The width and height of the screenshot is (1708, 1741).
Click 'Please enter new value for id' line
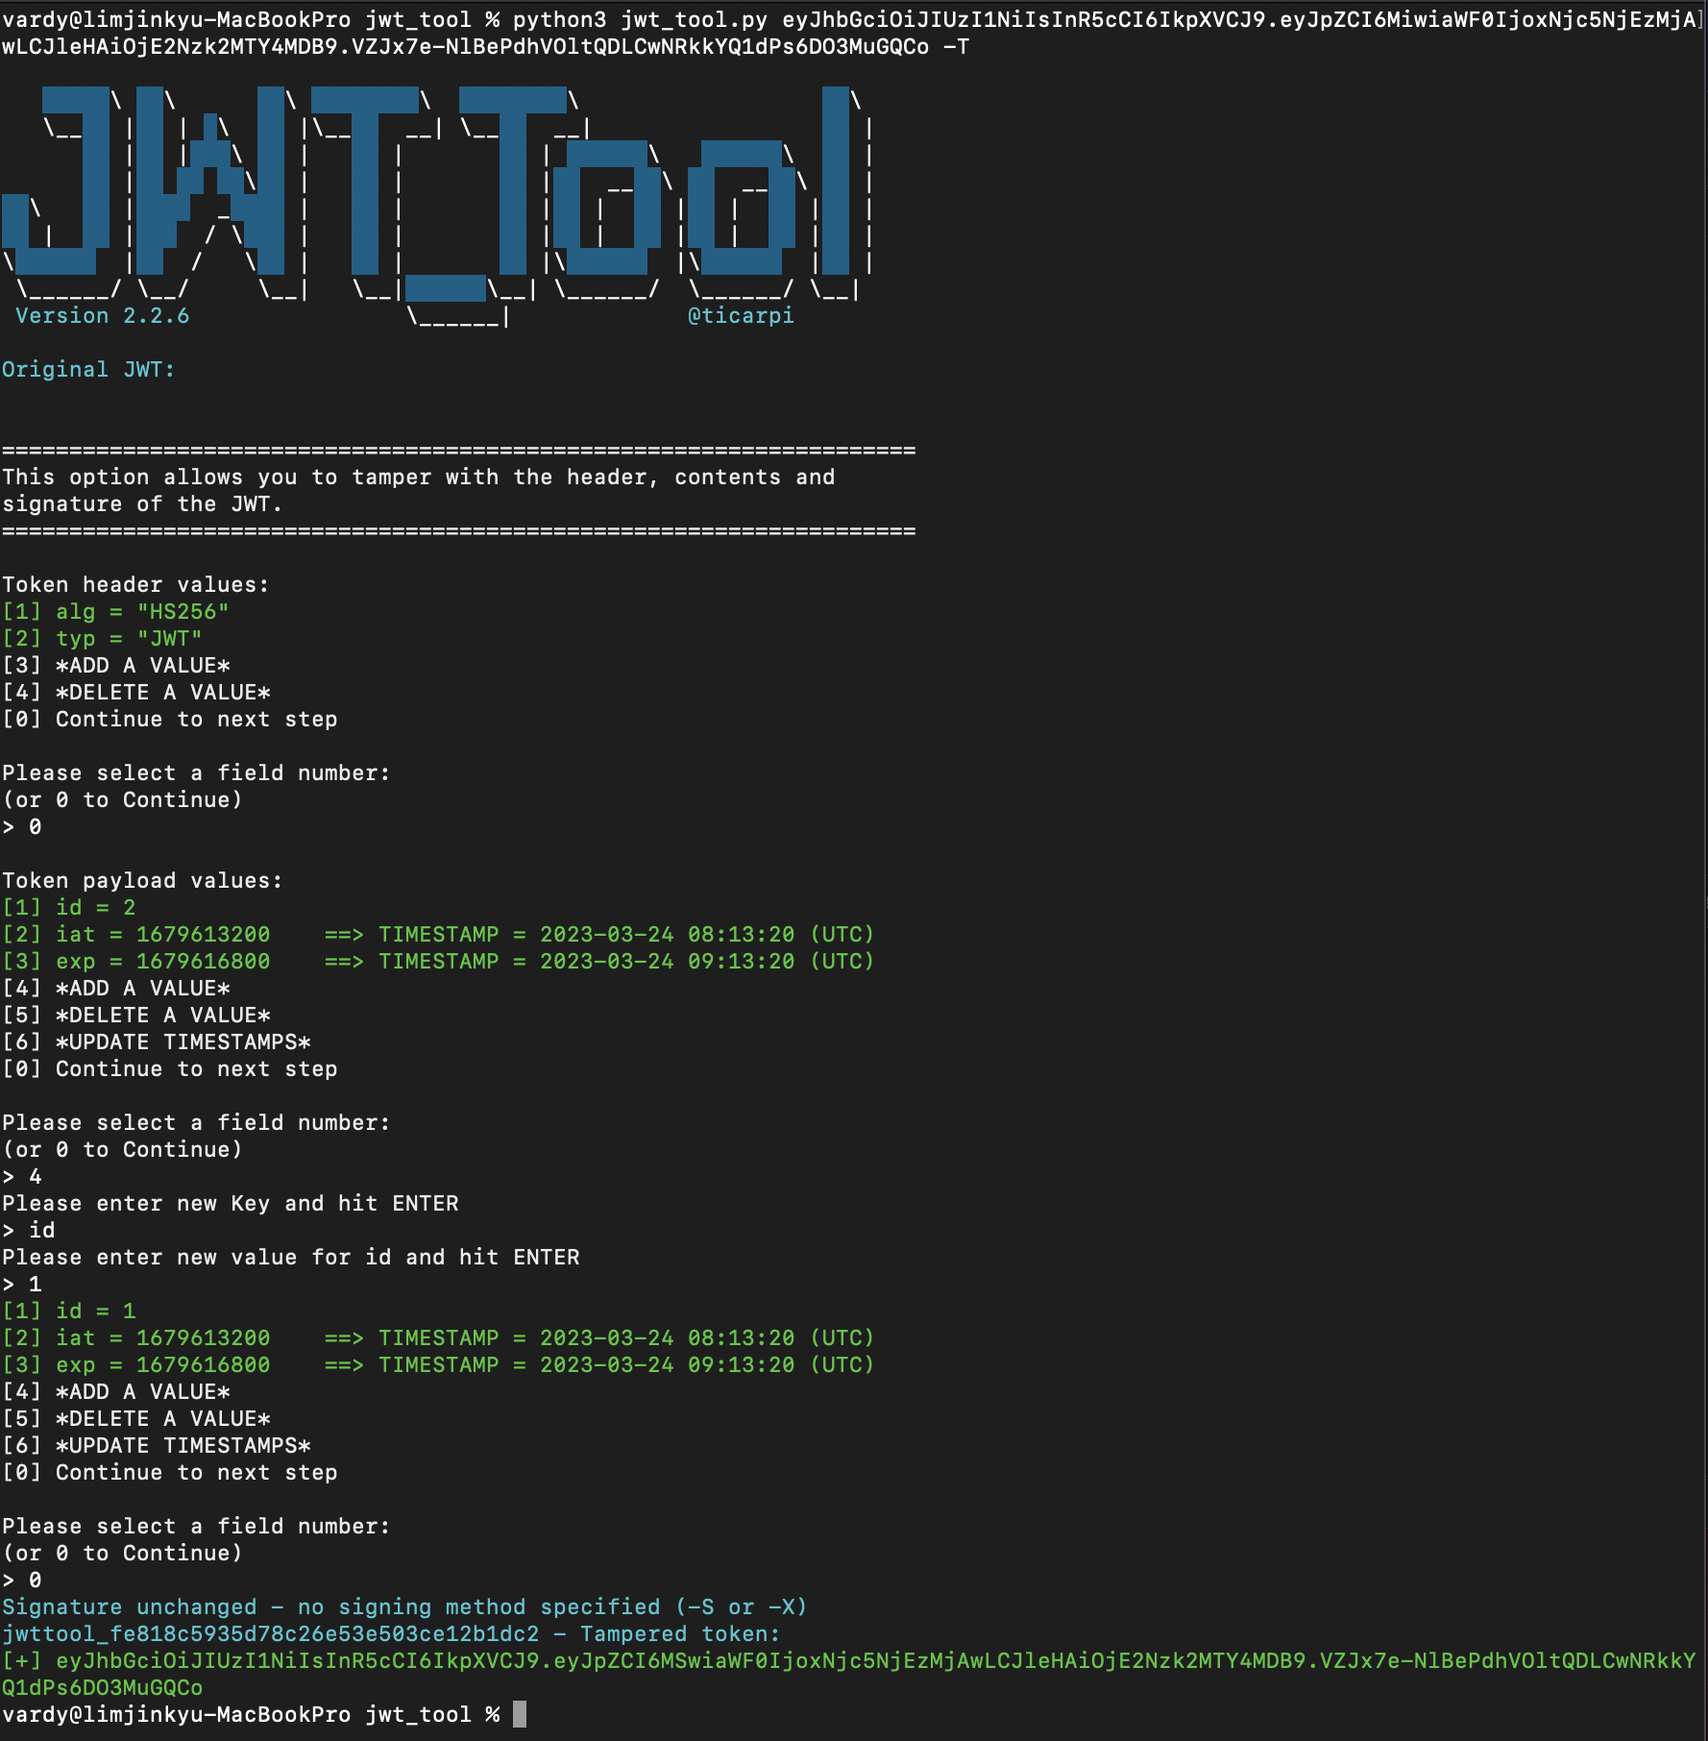291,1258
